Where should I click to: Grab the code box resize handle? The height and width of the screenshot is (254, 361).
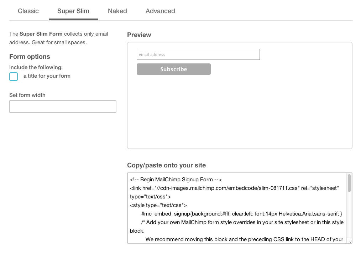click(350, 241)
